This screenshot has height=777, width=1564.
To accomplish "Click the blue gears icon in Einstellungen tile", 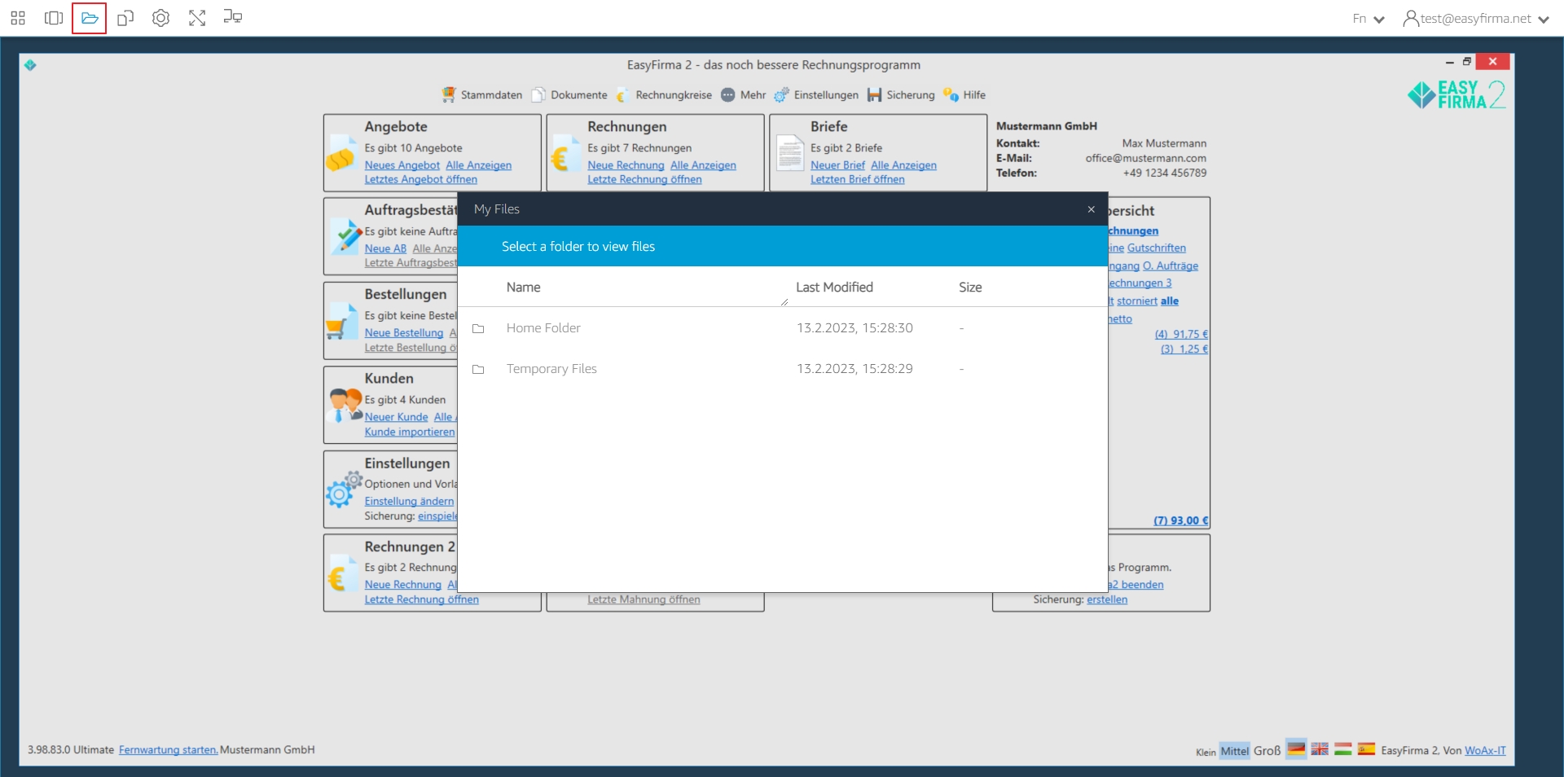I will pyautogui.click(x=344, y=489).
